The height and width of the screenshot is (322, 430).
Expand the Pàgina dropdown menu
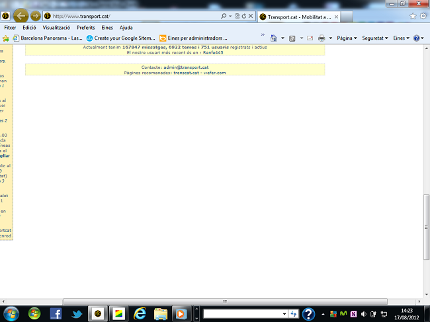point(347,38)
